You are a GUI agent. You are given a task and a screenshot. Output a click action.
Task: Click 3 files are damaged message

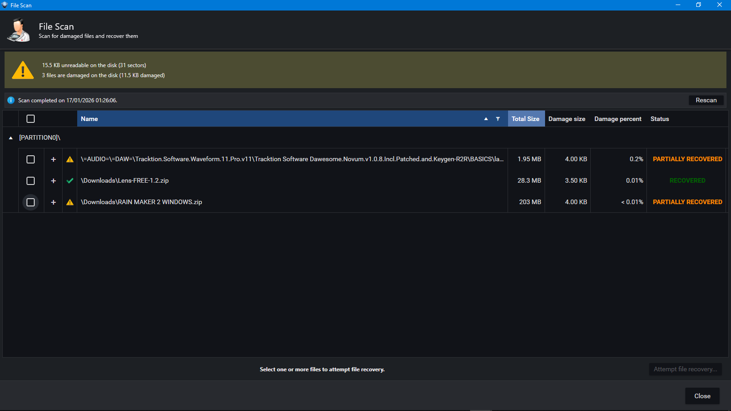click(103, 75)
